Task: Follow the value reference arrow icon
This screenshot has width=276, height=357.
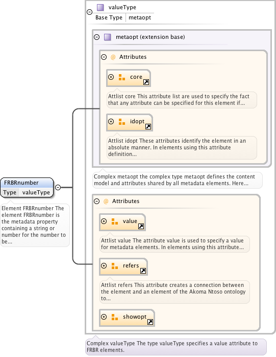Action: pyautogui.click(x=141, y=226)
